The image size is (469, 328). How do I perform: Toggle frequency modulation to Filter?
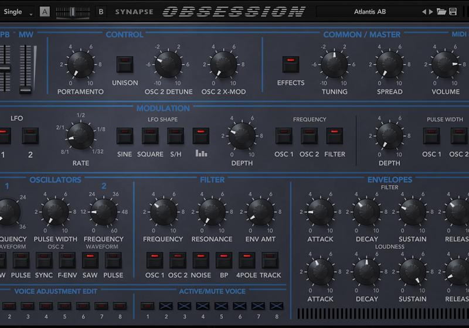(335, 136)
